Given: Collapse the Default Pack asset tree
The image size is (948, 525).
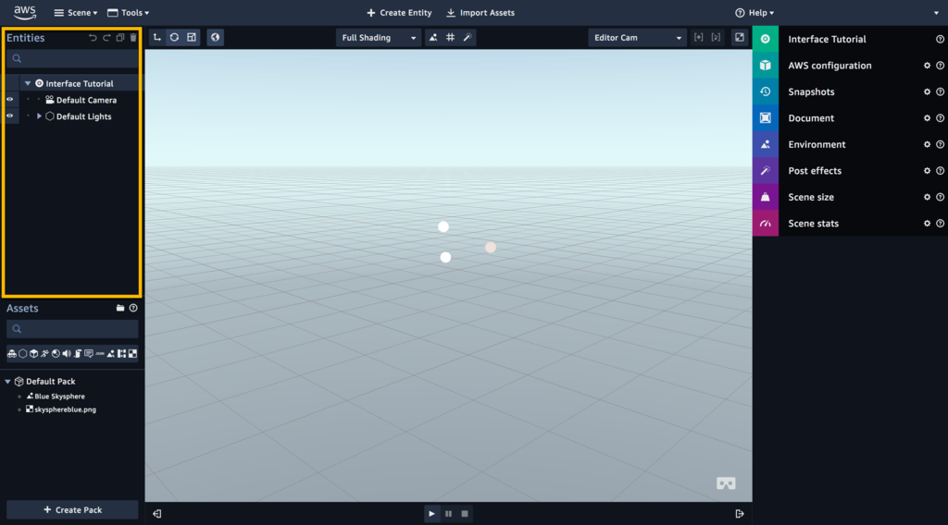Looking at the screenshot, I should [x=7, y=382].
